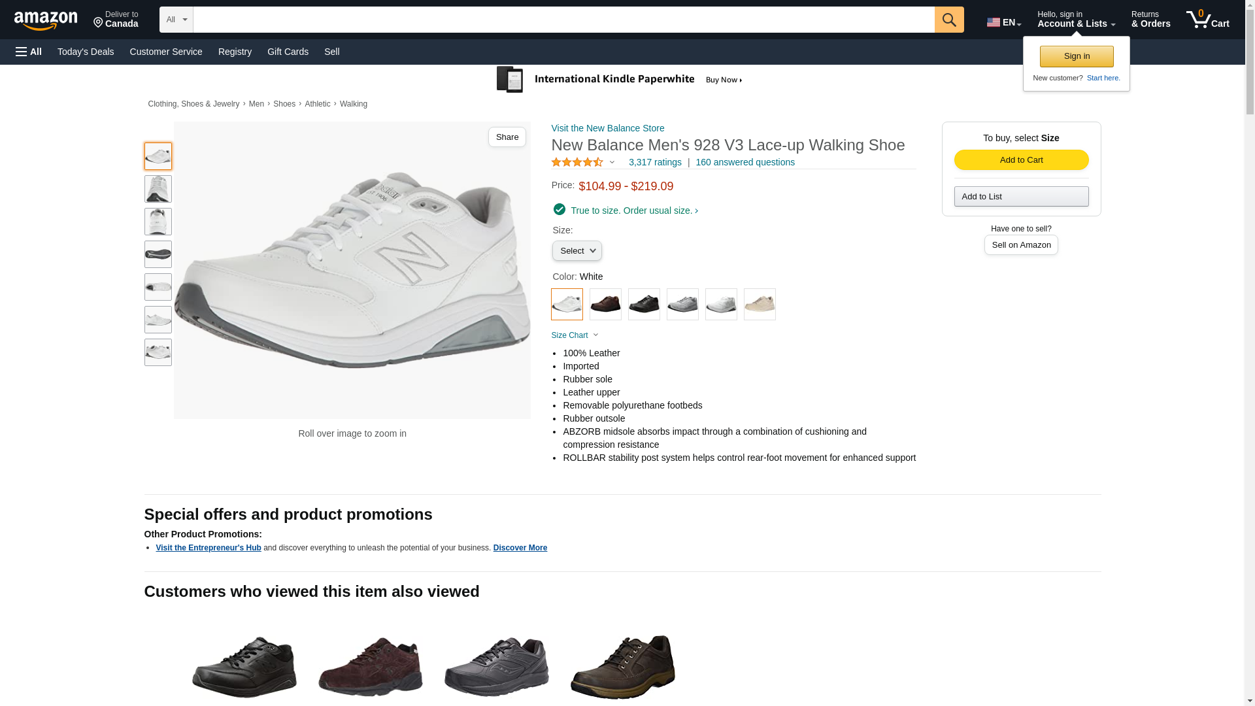This screenshot has width=1255, height=706.
Task: Click the star rating icons
Action: pyautogui.click(x=577, y=162)
